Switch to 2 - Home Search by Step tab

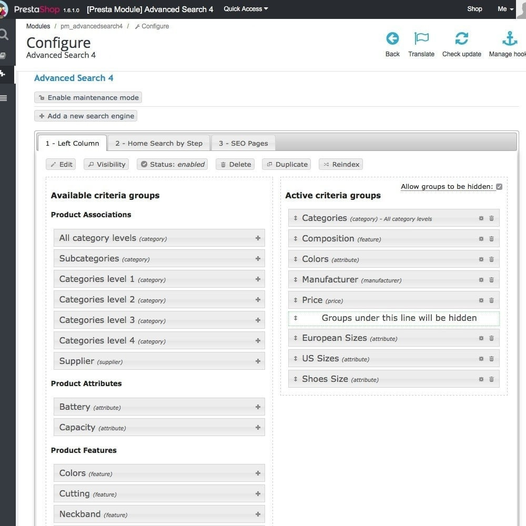pos(159,143)
